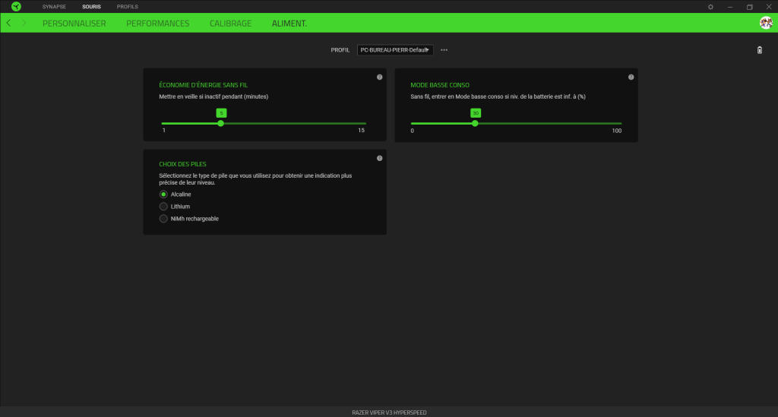Open help for Choix des piles

(x=379, y=158)
